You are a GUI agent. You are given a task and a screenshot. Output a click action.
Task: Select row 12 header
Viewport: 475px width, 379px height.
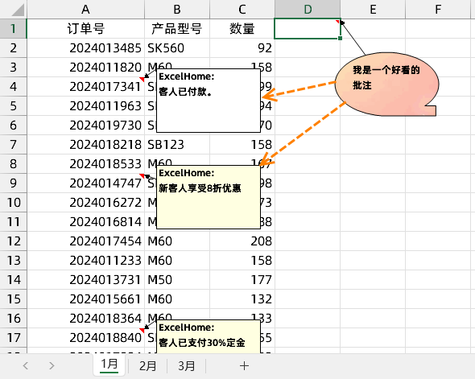coord(14,241)
